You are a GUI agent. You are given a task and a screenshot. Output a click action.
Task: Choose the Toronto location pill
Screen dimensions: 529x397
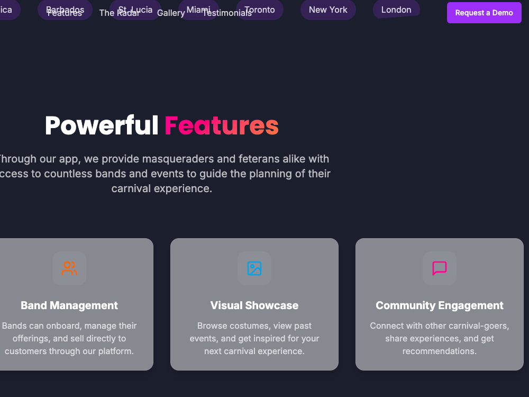(x=259, y=10)
